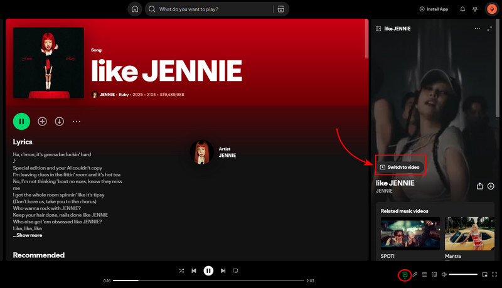Download the song like JENNIE
The image size is (502, 288).
[59, 121]
